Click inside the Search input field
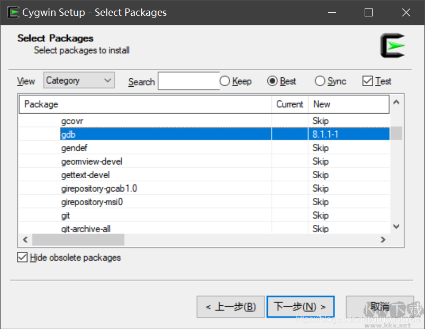The image size is (425, 329). [x=188, y=80]
